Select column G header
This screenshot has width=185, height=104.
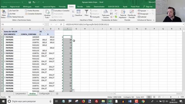click(x=76, y=29)
